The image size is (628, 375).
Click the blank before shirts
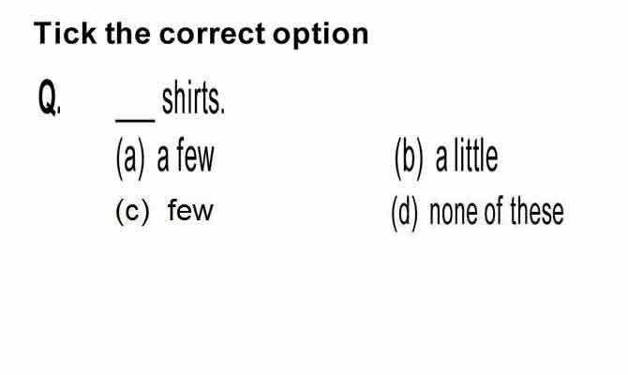click(x=135, y=119)
